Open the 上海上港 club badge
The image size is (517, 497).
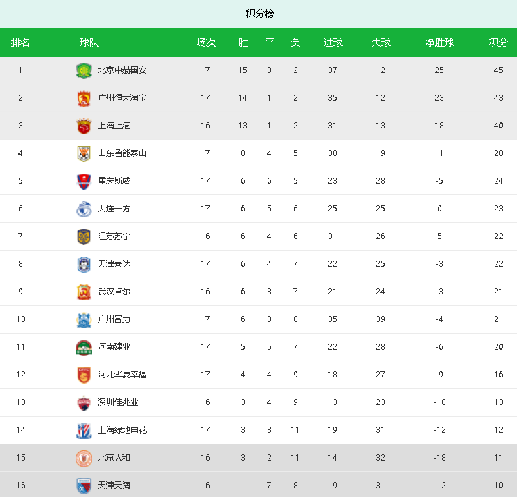84,126
